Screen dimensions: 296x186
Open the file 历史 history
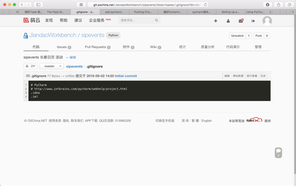coord(263,76)
